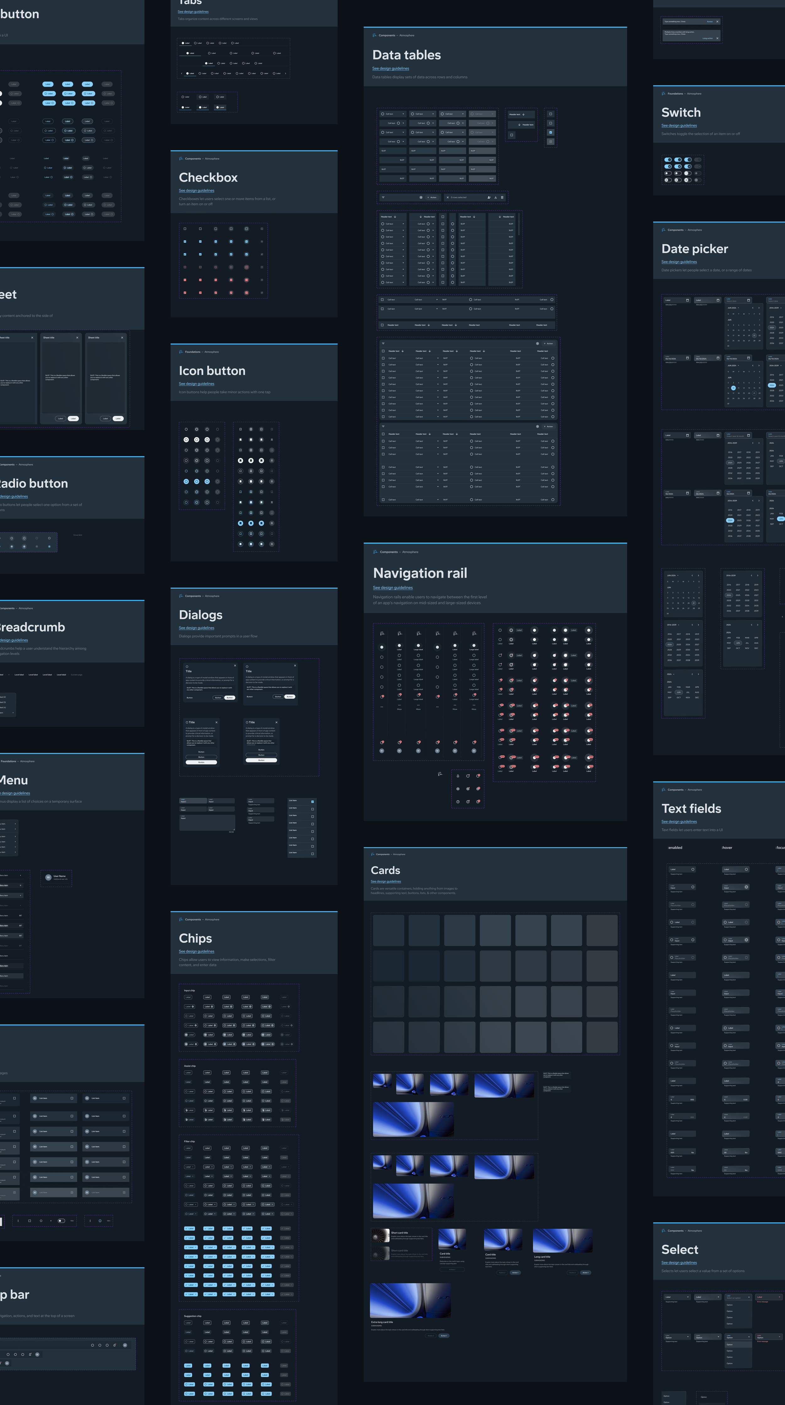Click the logo icon in the Select header
The image size is (785, 1405).
[x=663, y=1231]
